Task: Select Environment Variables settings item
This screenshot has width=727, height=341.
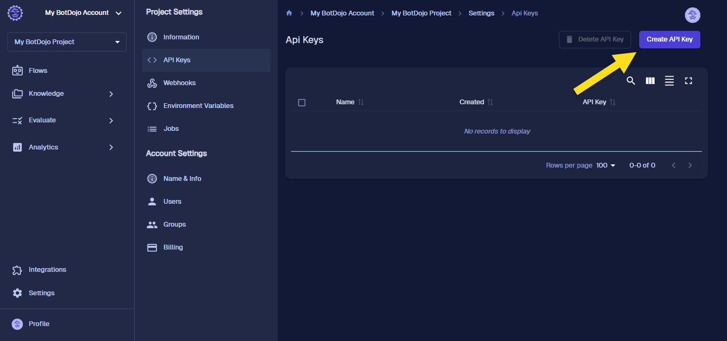Action: coord(206,106)
